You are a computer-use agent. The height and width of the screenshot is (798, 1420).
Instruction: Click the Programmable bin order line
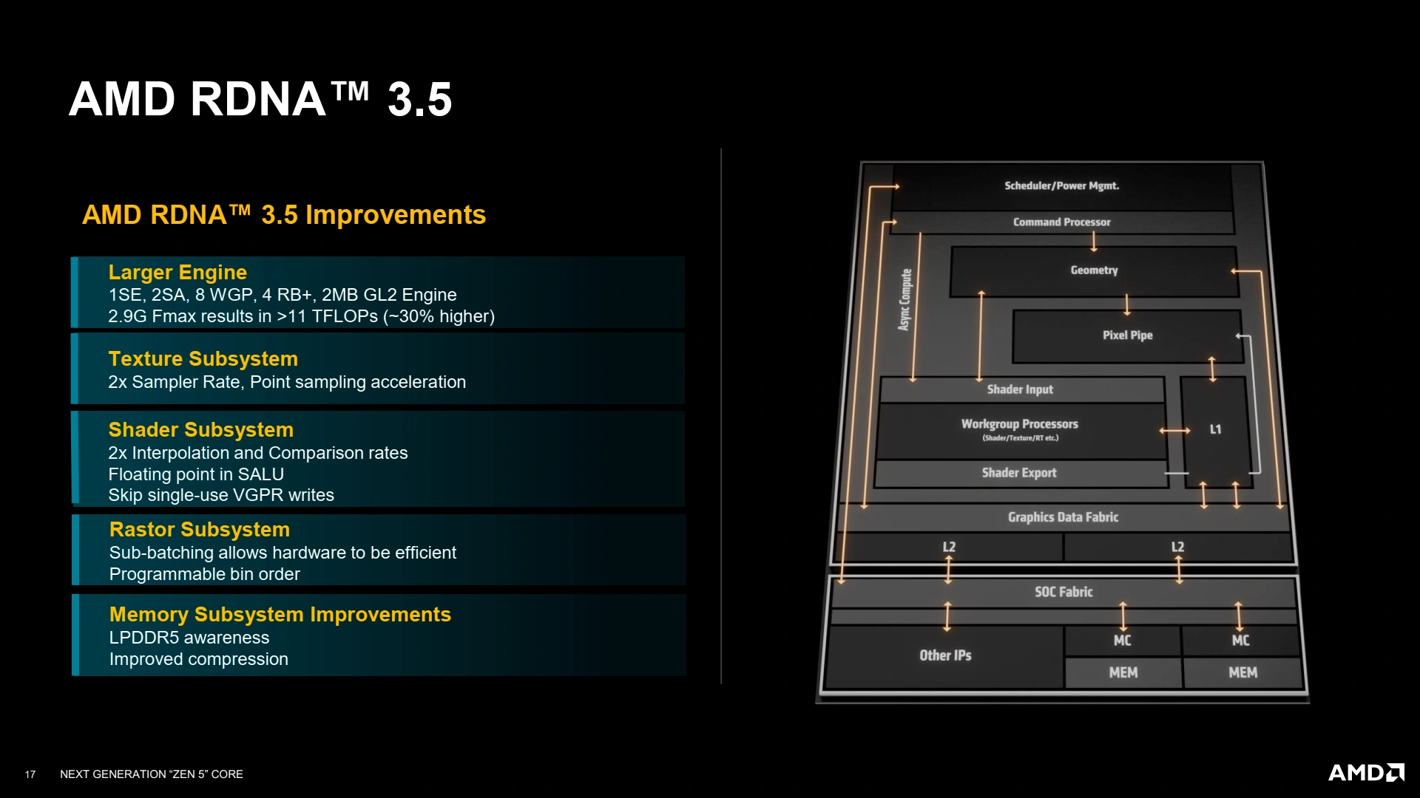(205, 574)
